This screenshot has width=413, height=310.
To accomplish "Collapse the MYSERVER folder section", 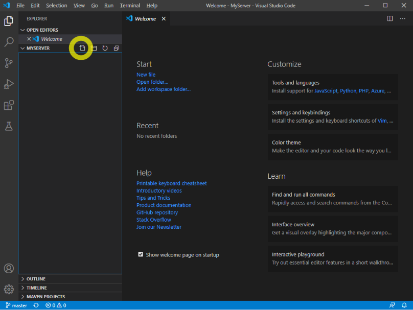I will click(x=38, y=48).
